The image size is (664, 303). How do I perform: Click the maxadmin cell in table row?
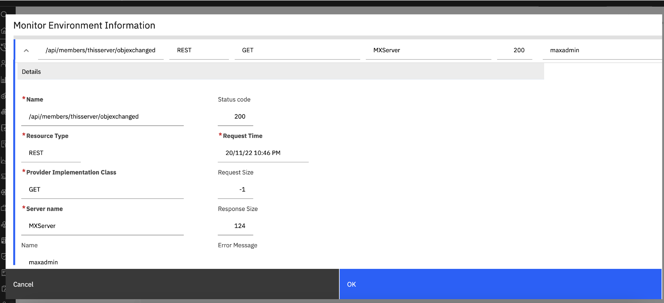tap(602, 50)
